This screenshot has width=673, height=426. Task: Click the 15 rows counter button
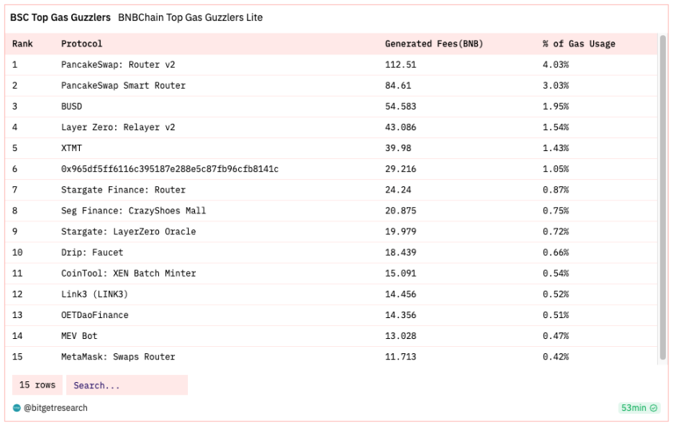coord(38,385)
